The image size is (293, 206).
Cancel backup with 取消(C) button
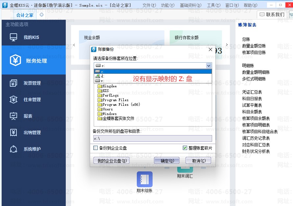pos(198,161)
